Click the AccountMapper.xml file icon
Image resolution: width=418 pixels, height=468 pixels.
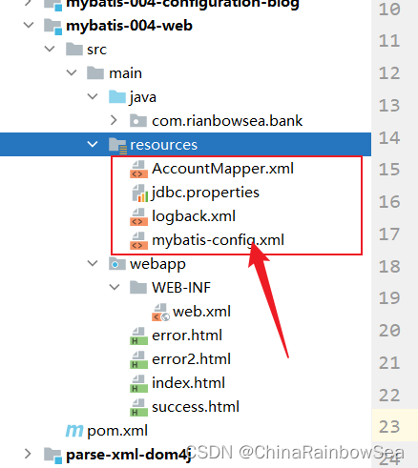(138, 169)
